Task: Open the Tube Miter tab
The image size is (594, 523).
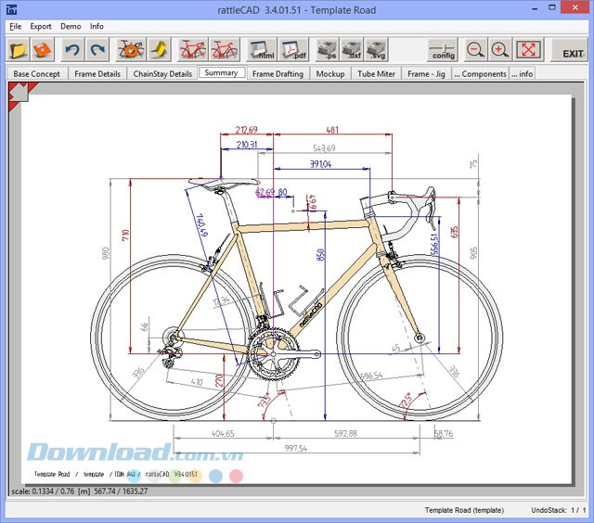Action: pos(377,73)
